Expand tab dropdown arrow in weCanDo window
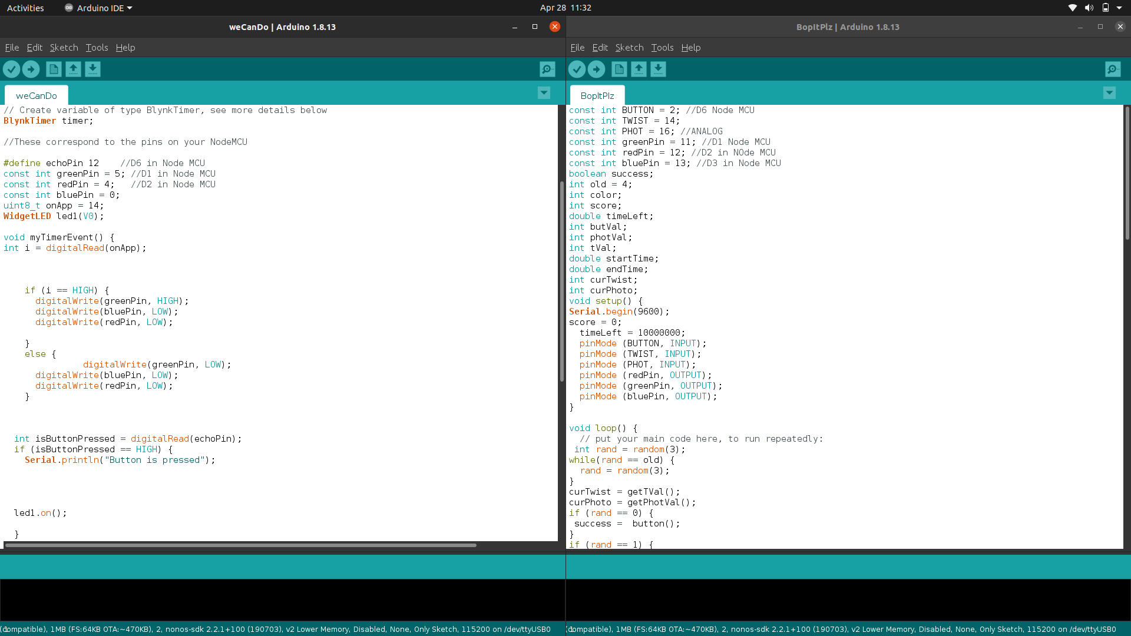 [x=544, y=93]
